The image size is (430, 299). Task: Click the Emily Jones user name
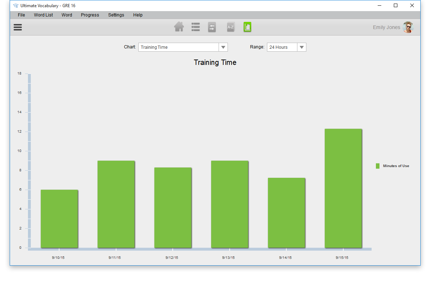(x=386, y=28)
